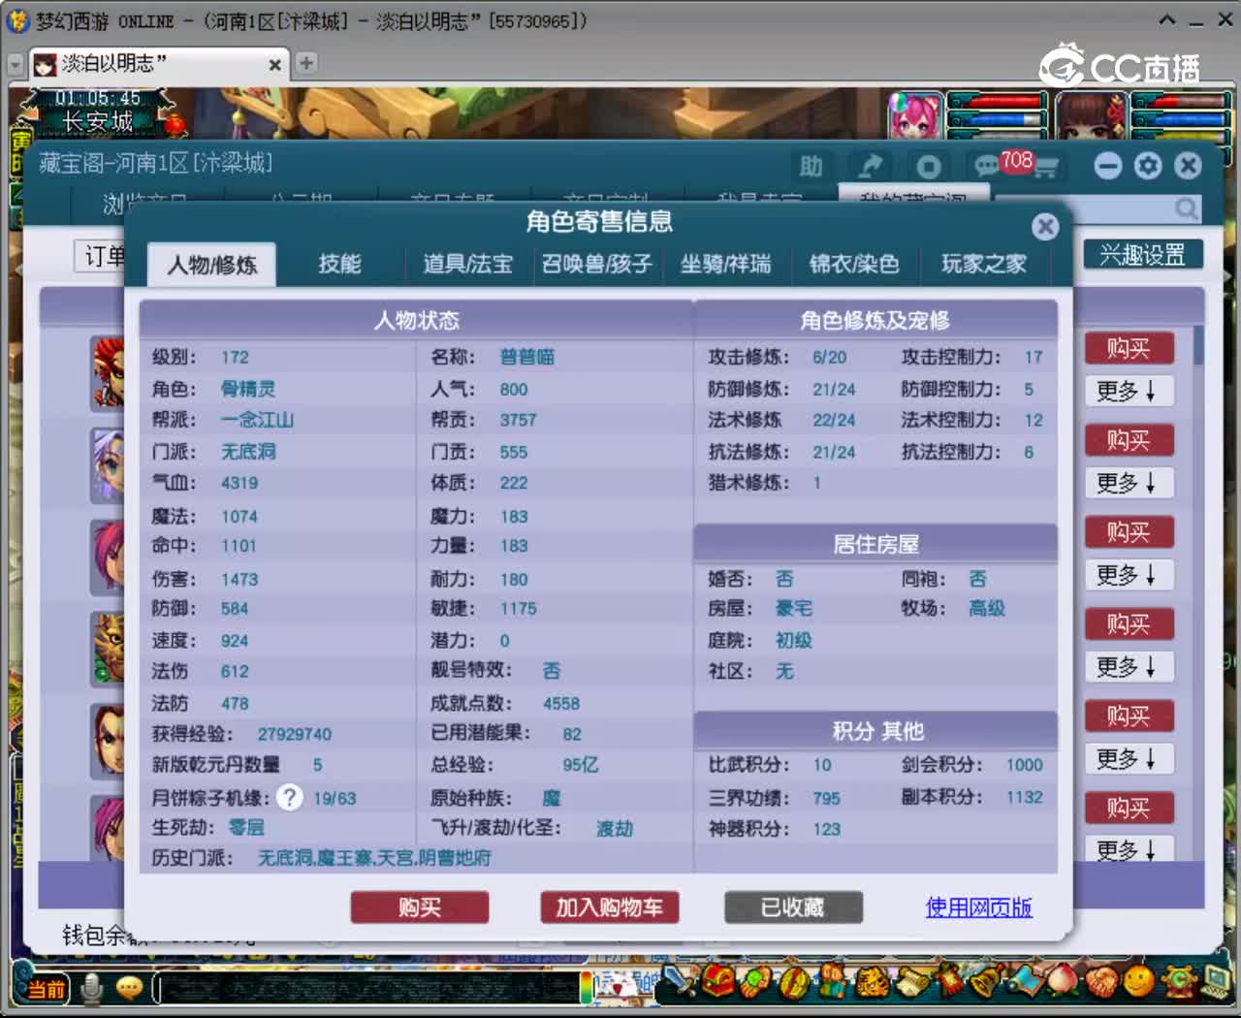The height and width of the screenshot is (1018, 1241).
Task: Click the sword icon in bottom toolbar
Action: pos(681,982)
